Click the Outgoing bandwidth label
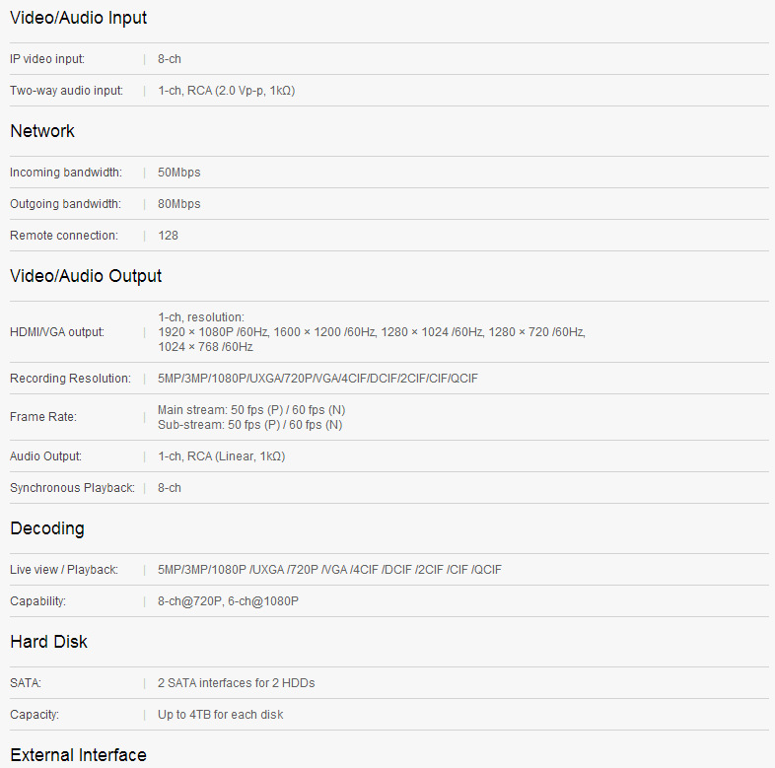 click(x=66, y=204)
